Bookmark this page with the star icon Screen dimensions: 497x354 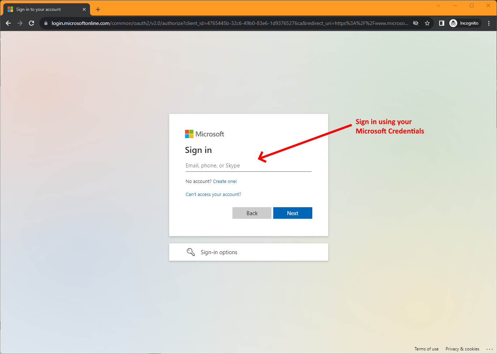427,23
